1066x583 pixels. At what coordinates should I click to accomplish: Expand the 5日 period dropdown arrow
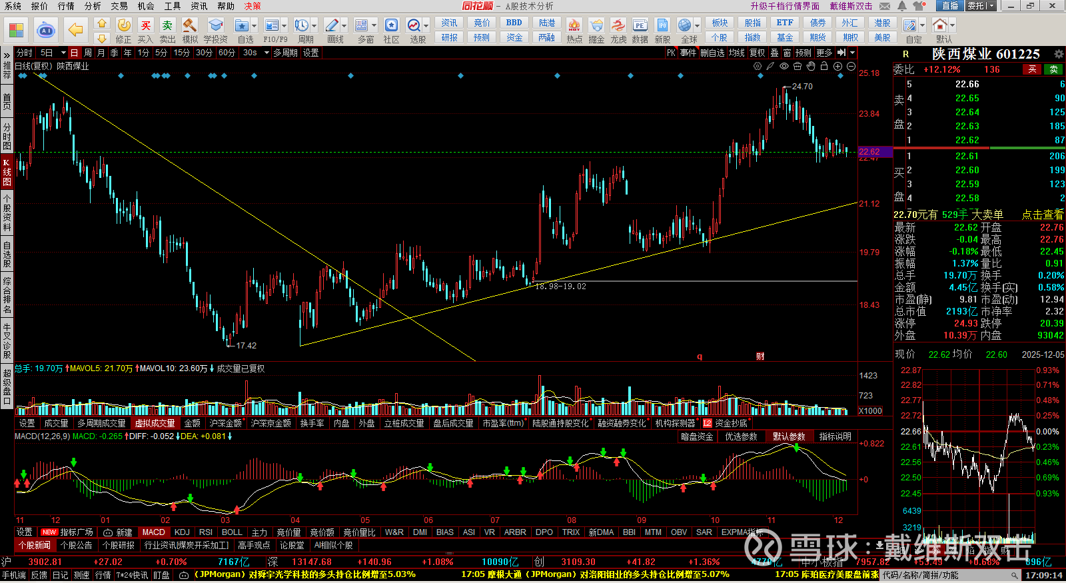tap(63, 53)
